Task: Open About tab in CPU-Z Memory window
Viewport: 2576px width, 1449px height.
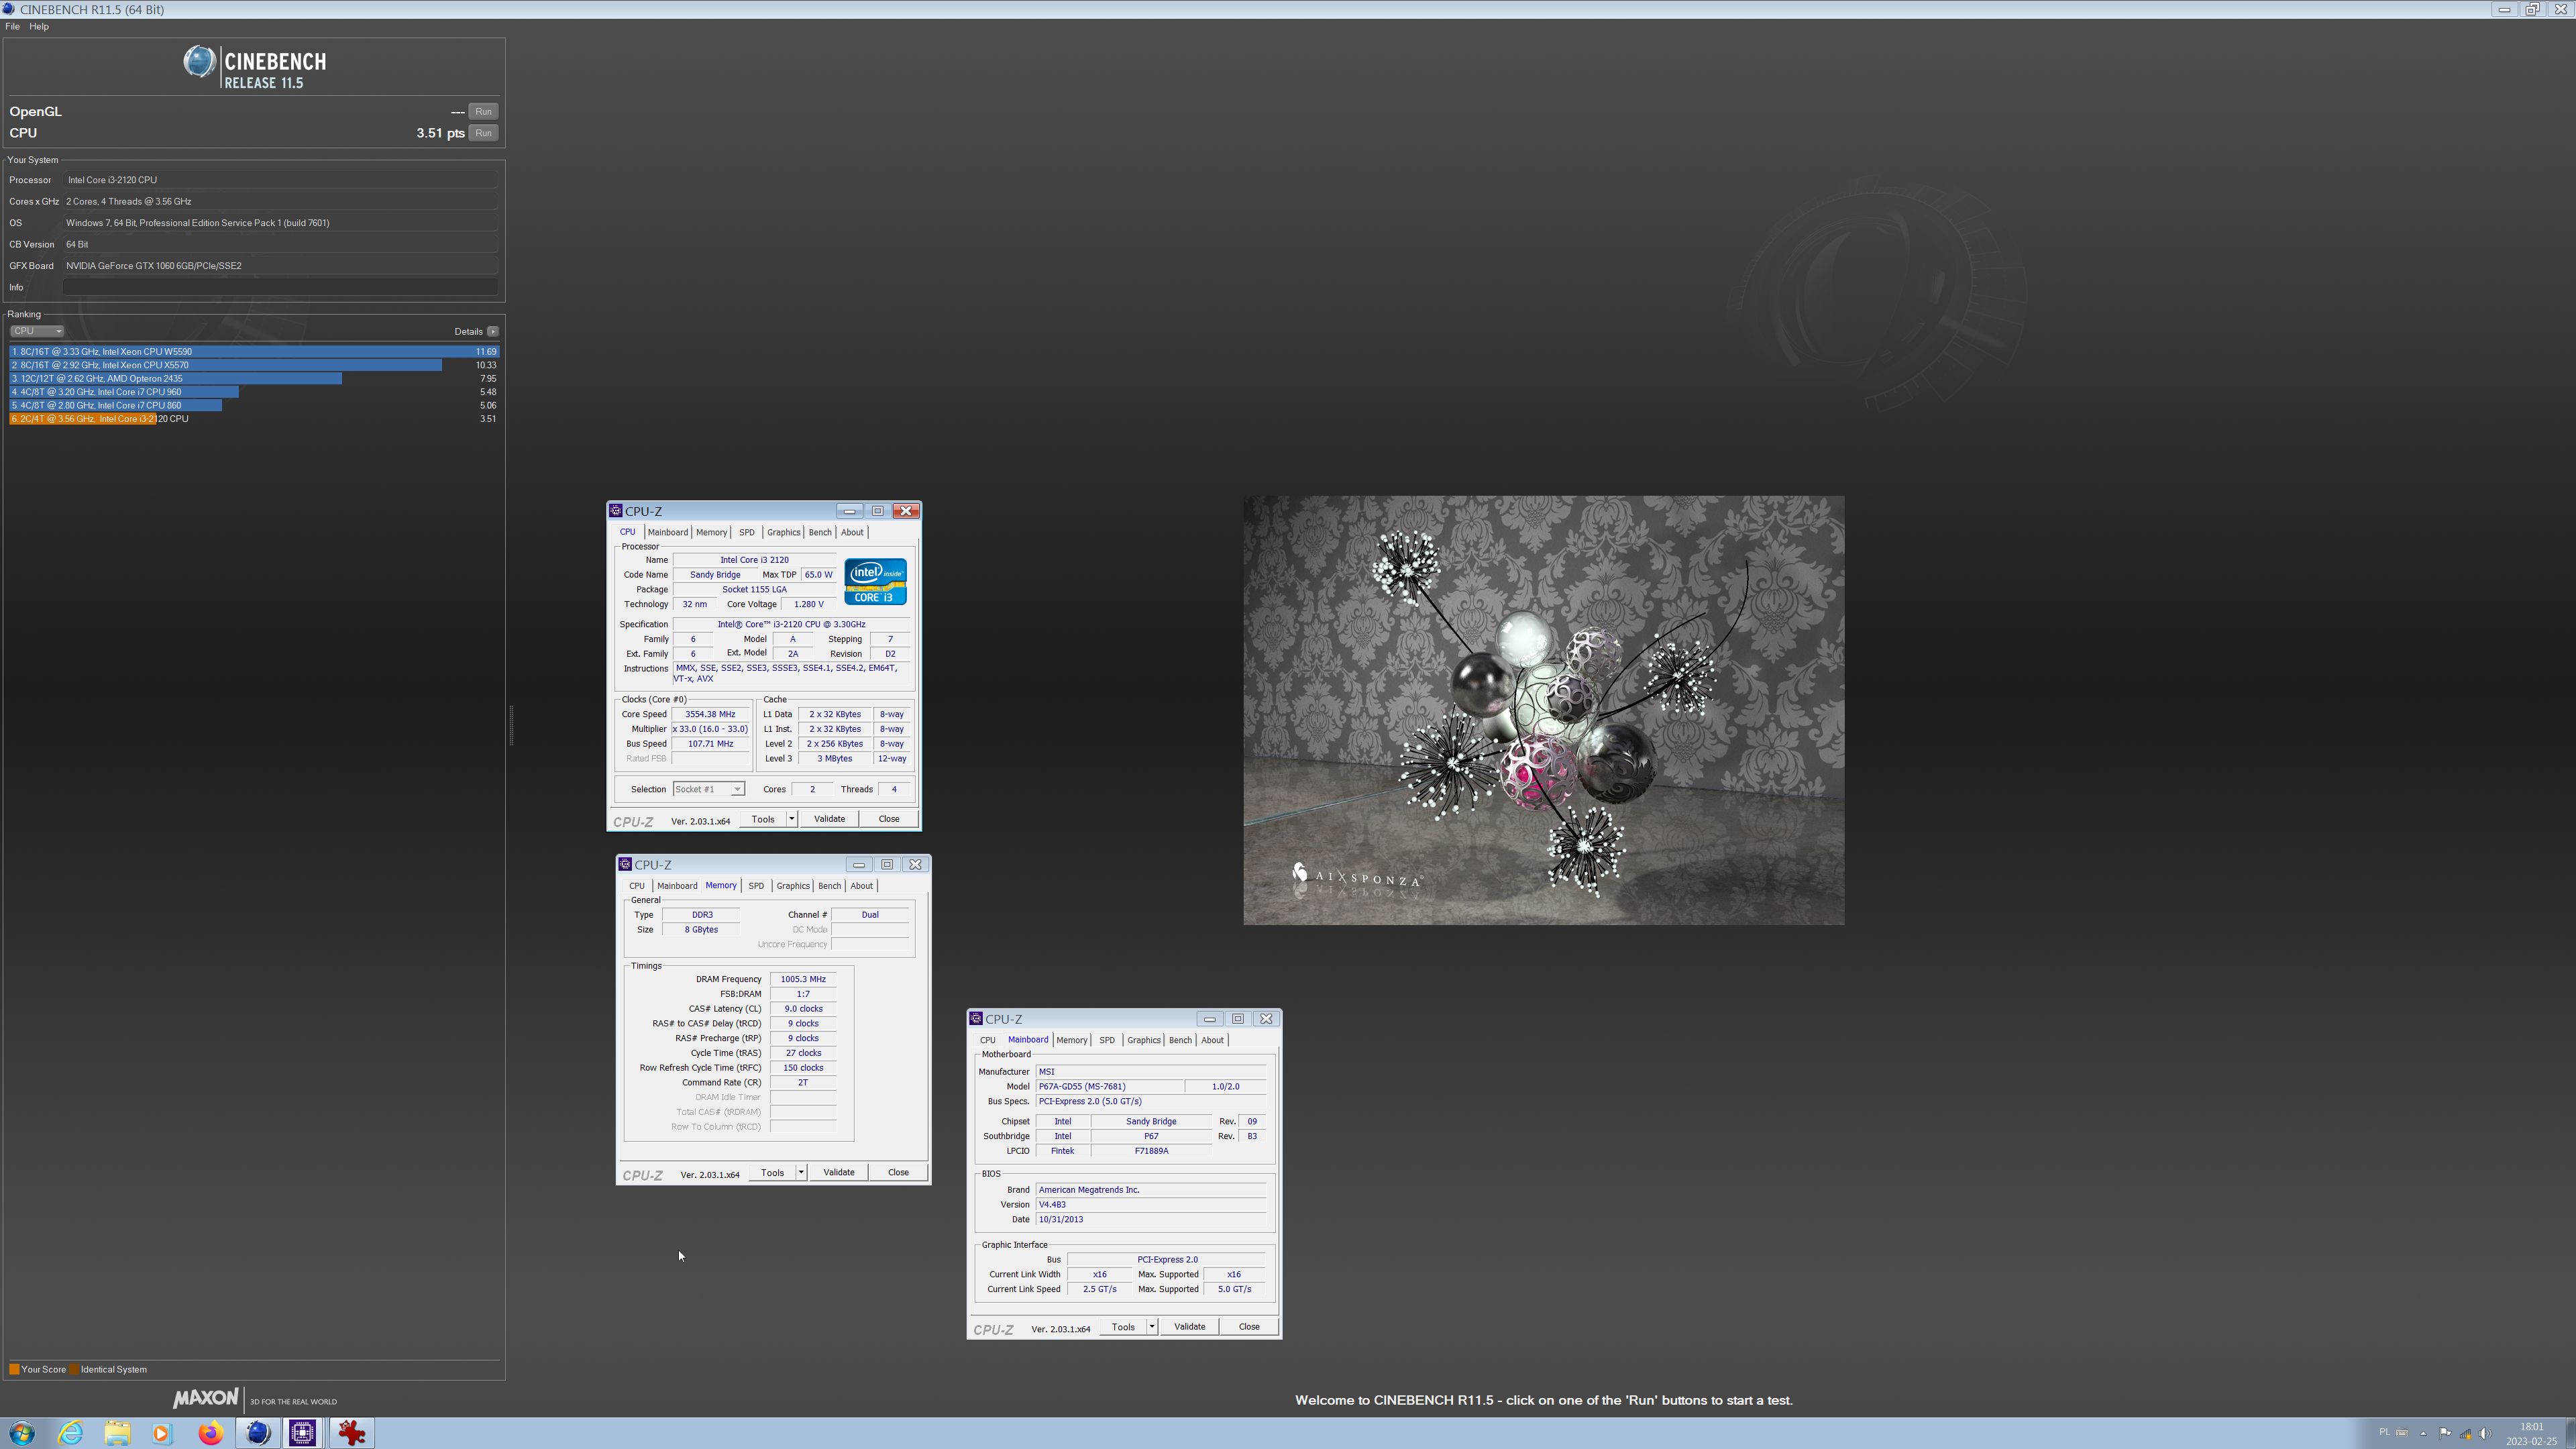Action: click(861, 885)
